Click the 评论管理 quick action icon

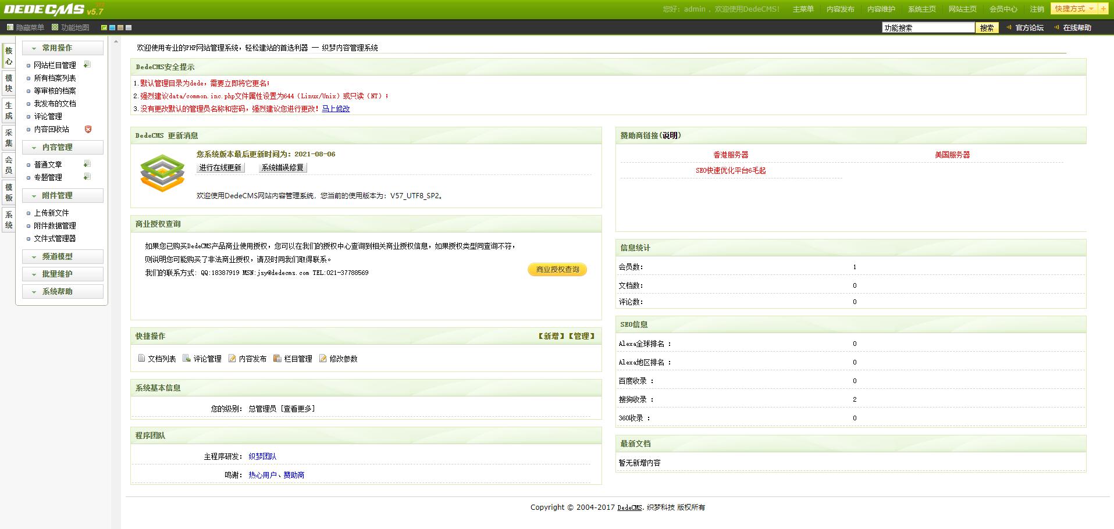(x=187, y=359)
